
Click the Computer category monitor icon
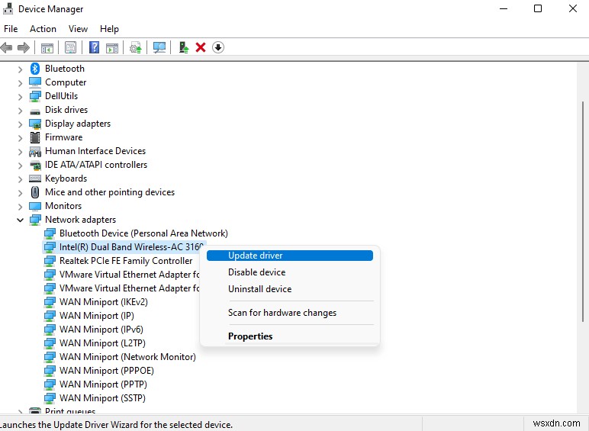(35, 82)
